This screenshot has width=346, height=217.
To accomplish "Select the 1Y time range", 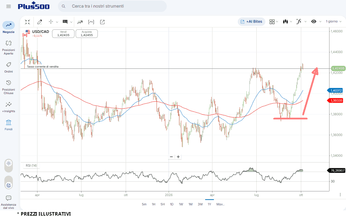I will click(210, 204).
